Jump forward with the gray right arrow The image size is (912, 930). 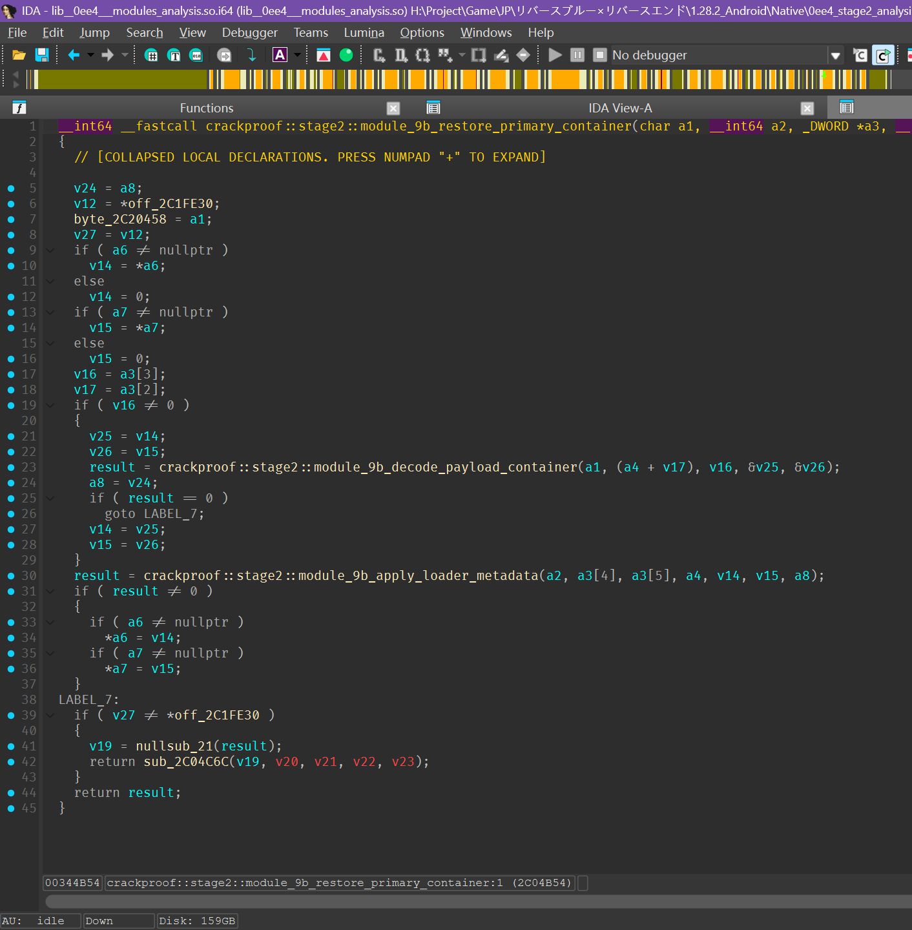(x=107, y=56)
